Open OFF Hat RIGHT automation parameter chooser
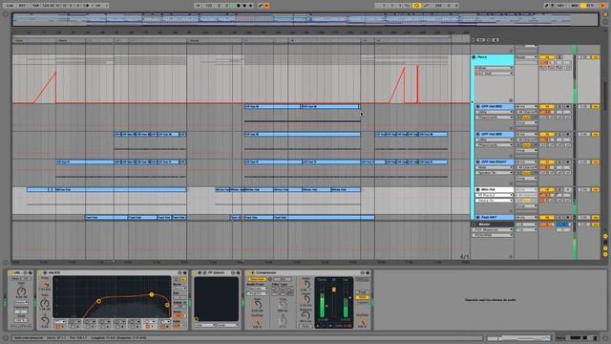The image size is (611, 344). coord(494,172)
